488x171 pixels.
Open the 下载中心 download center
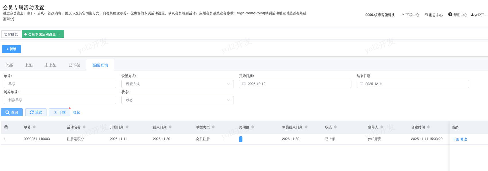tap(410, 15)
